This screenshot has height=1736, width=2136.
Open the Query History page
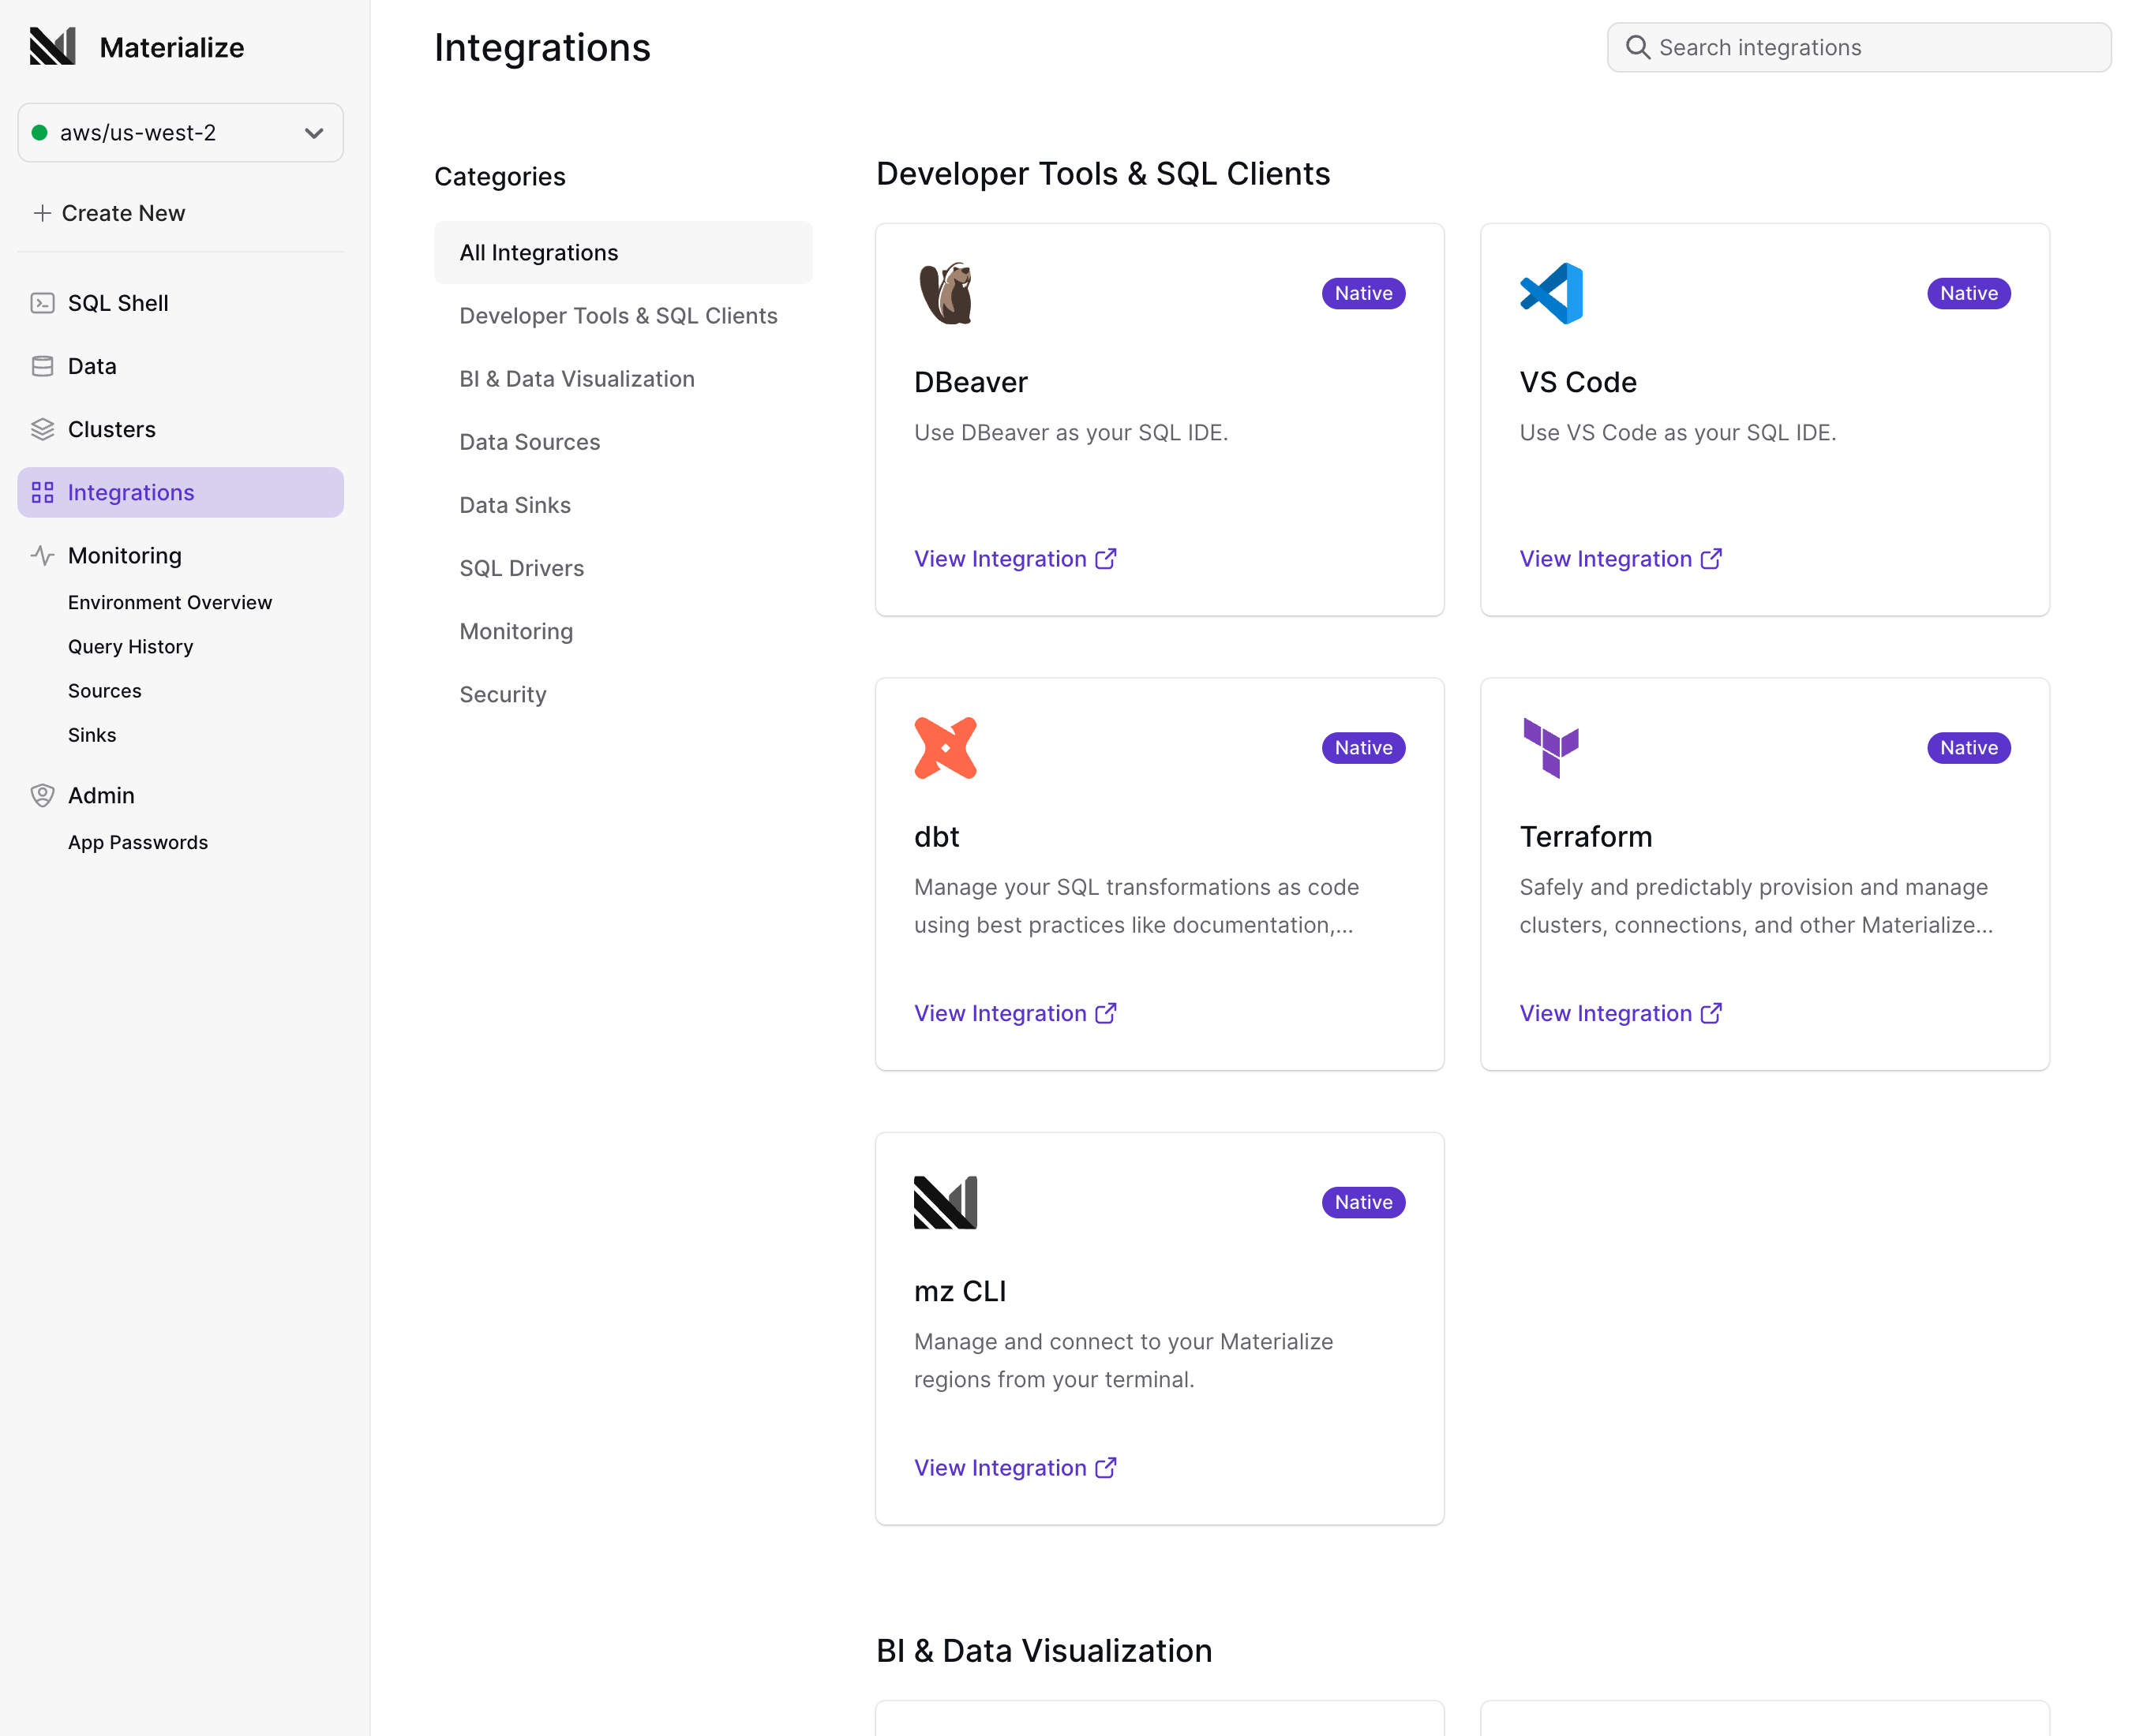click(x=130, y=646)
